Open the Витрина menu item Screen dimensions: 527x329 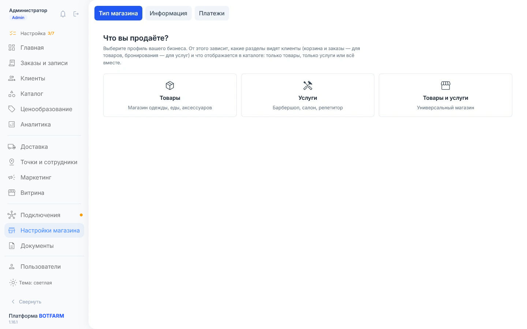(44, 193)
